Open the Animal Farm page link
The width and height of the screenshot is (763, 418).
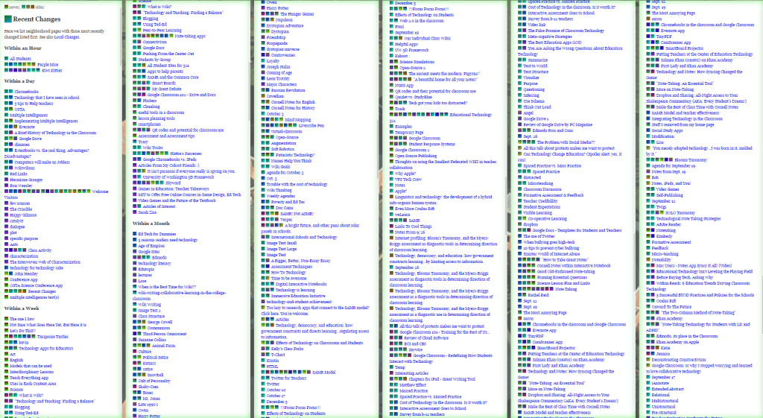[x=163, y=346]
